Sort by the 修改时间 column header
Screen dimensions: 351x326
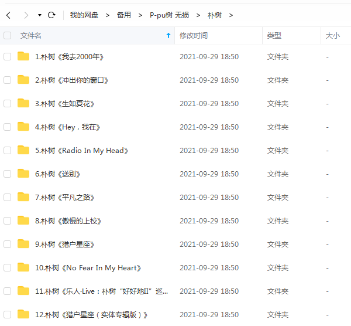tap(194, 36)
